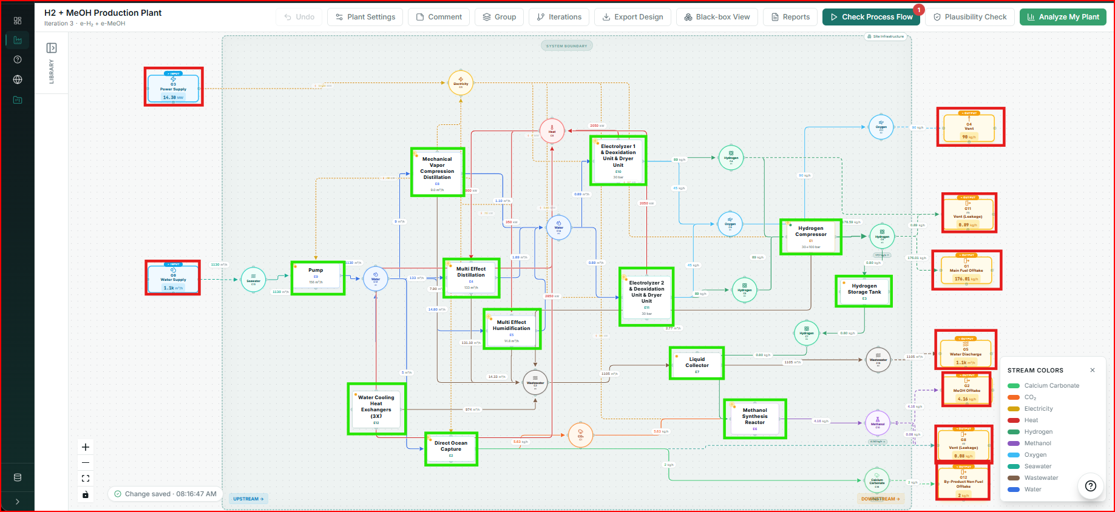Click the database icon in the bottom sidebar
The height and width of the screenshot is (512, 1115).
point(18,477)
